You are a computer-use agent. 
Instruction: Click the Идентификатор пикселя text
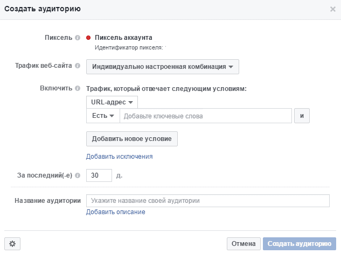pyautogui.click(x=129, y=47)
